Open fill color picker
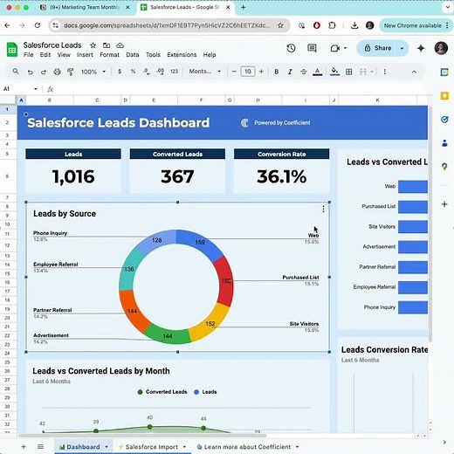 click(334, 72)
